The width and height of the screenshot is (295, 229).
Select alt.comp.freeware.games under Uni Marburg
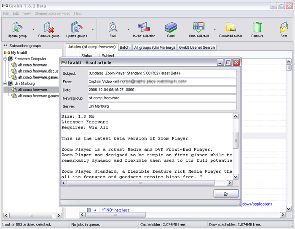click(38, 96)
